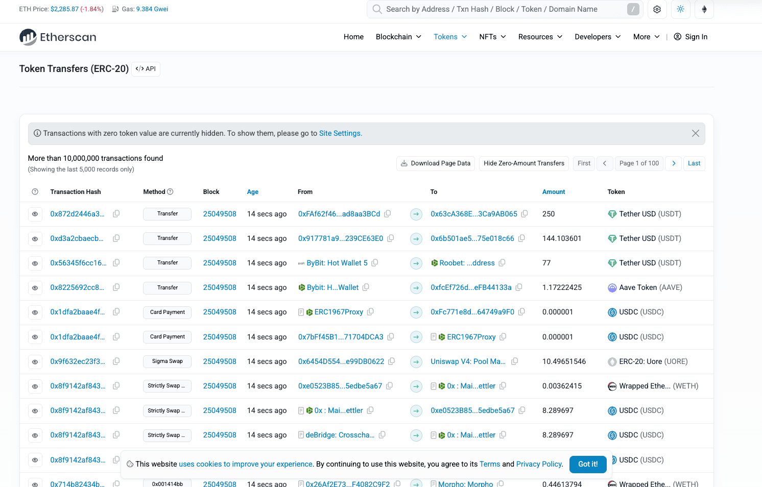Toggle Hide Zero-Amount Transfers

click(524, 163)
